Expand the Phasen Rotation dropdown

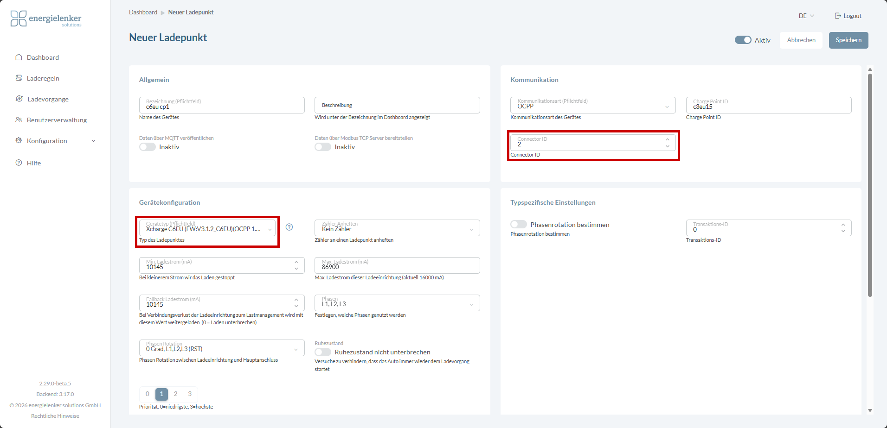pyautogui.click(x=222, y=348)
